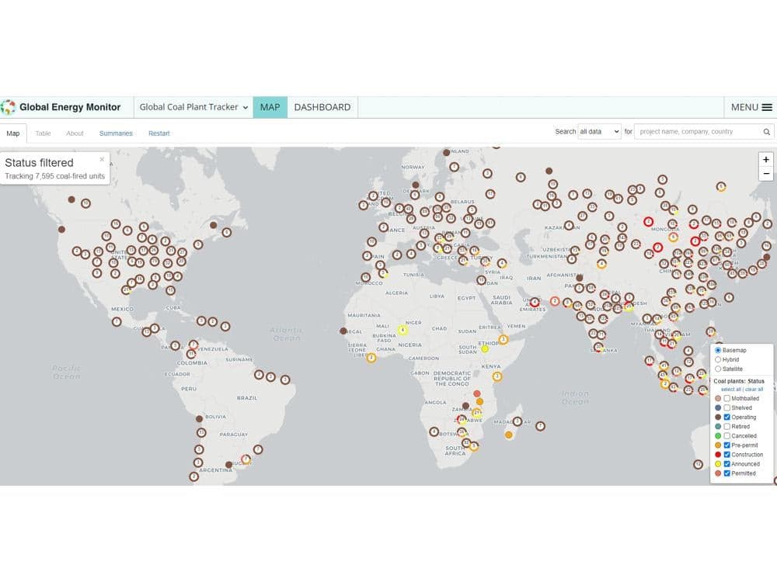
Task: Enable the Cancelled status checkbox
Action: 727,436
